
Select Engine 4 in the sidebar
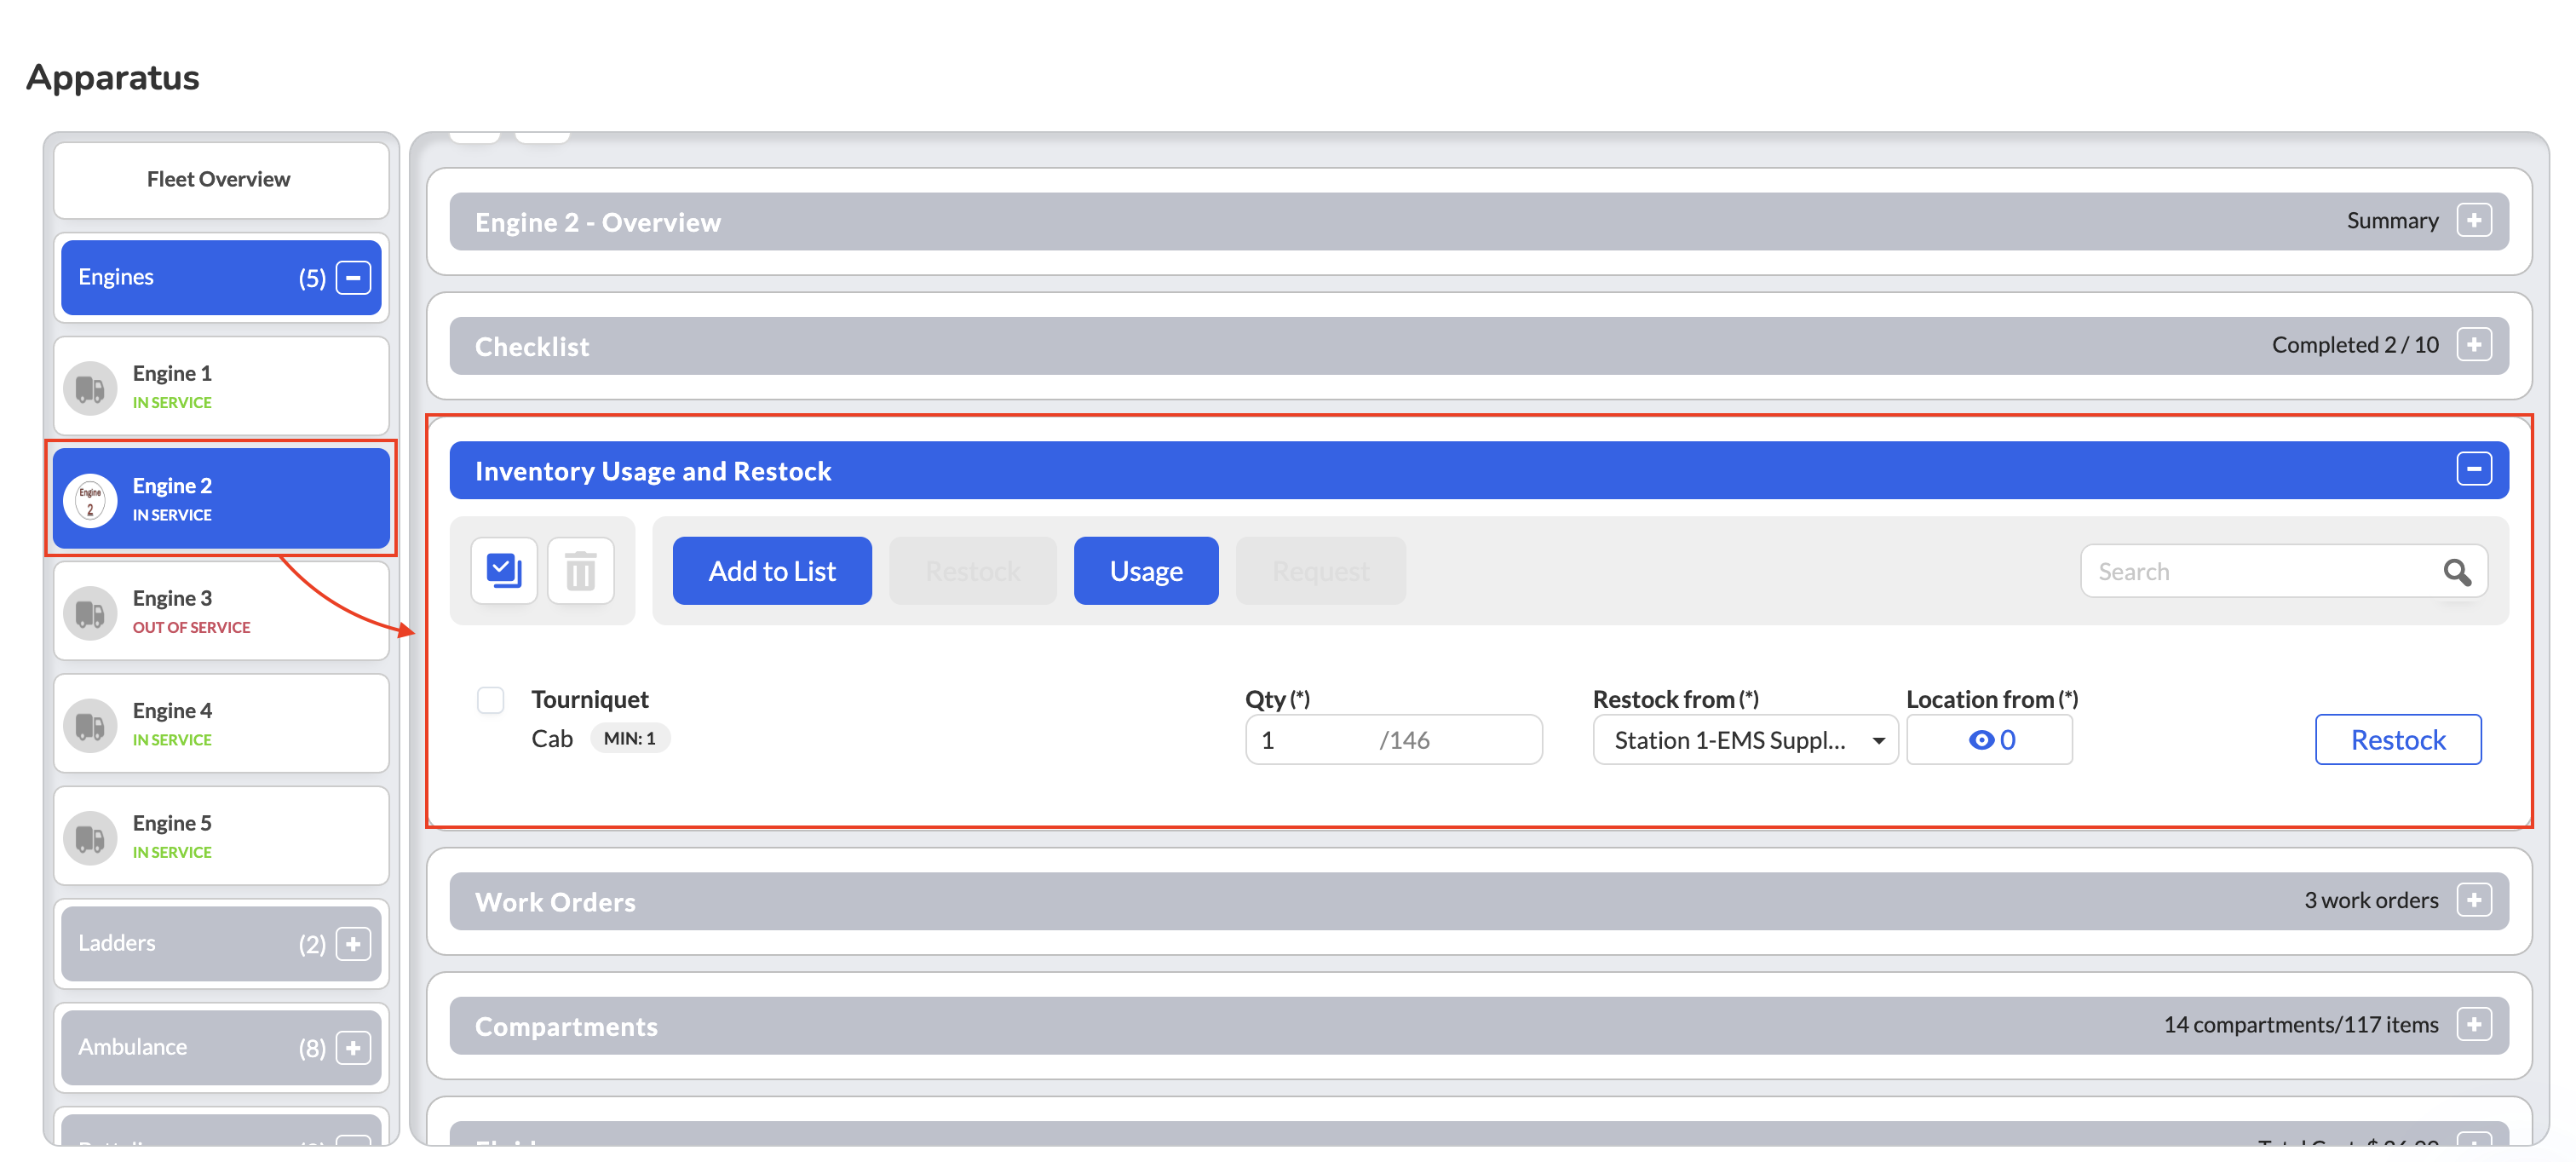221,724
